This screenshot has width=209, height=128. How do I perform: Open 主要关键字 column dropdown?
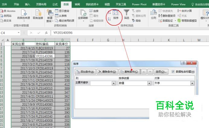click(x=114, y=83)
